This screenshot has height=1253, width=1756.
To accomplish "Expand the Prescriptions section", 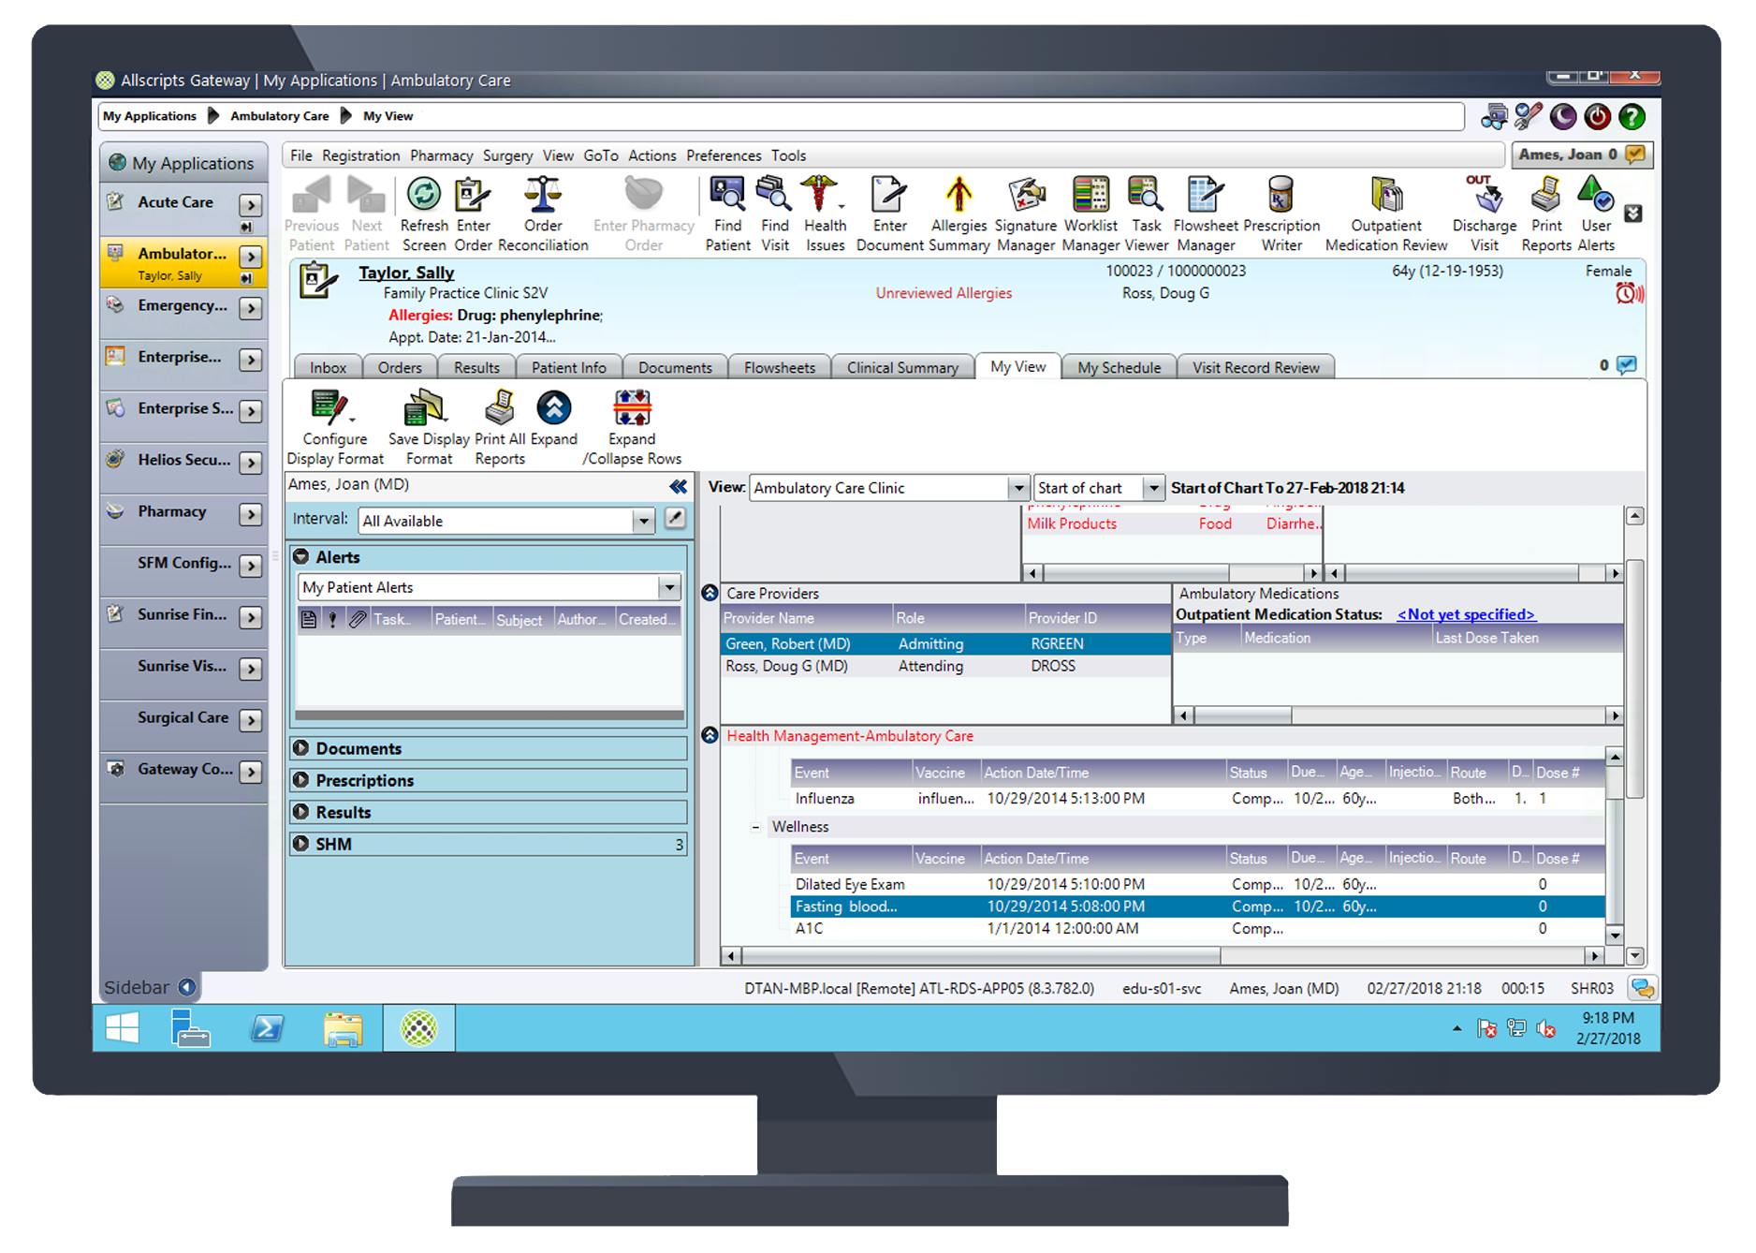I will (301, 780).
